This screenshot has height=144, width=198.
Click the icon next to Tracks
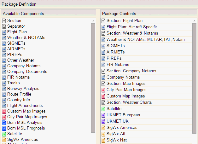click(4, 83)
